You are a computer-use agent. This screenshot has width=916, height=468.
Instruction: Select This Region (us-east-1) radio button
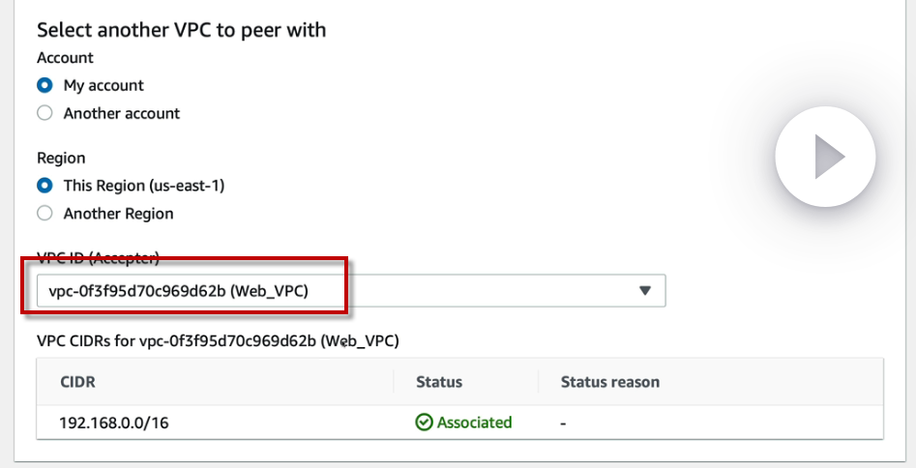coord(44,186)
